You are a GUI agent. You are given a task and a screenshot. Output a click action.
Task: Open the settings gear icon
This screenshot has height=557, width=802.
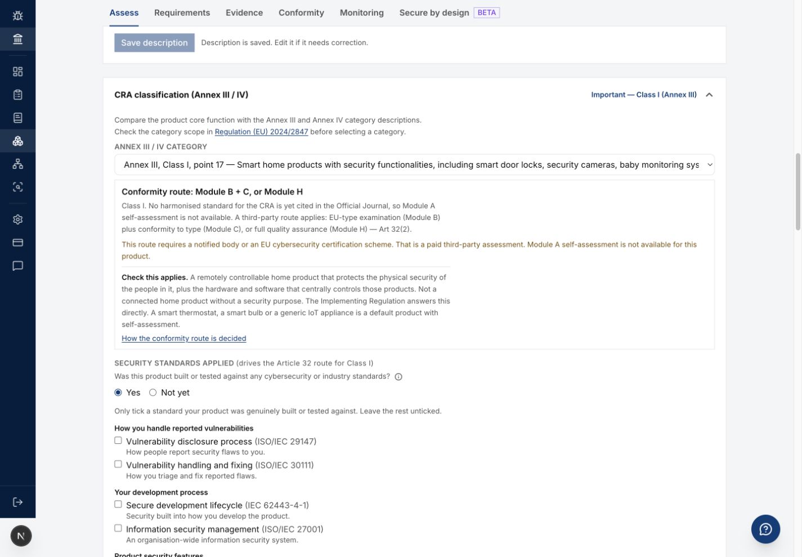17,219
